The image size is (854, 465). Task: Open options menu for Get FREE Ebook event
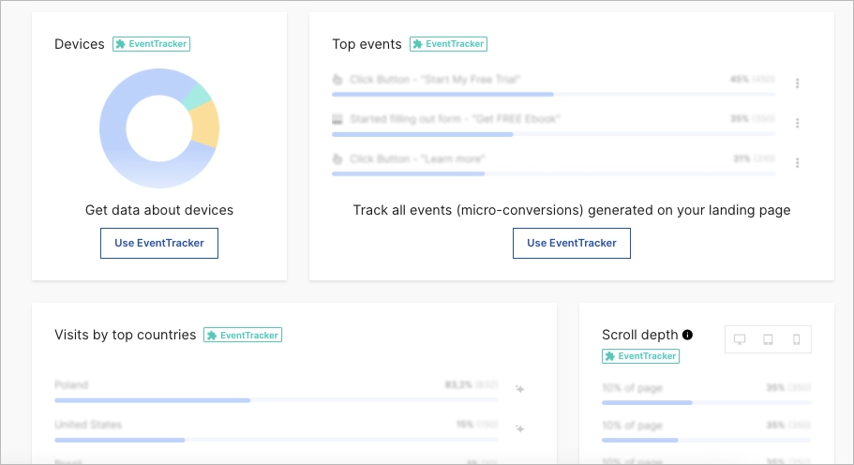point(798,123)
